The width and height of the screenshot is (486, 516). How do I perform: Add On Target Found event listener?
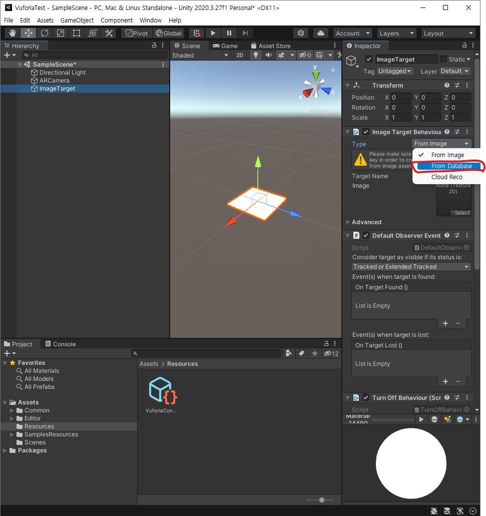445,323
